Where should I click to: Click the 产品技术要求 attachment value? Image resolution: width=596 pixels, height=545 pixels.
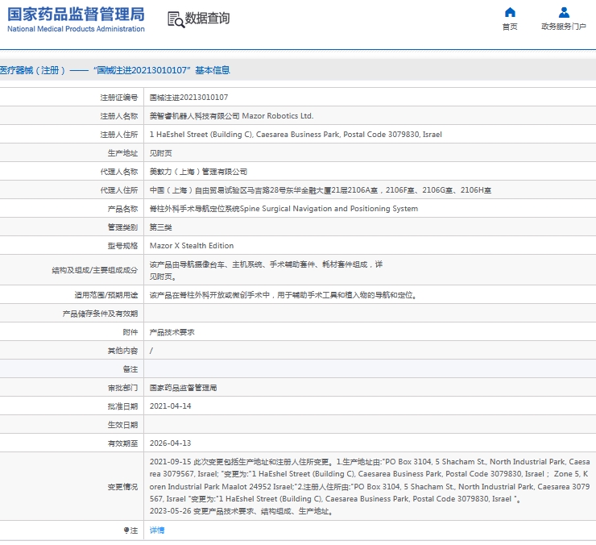(x=172, y=332)
